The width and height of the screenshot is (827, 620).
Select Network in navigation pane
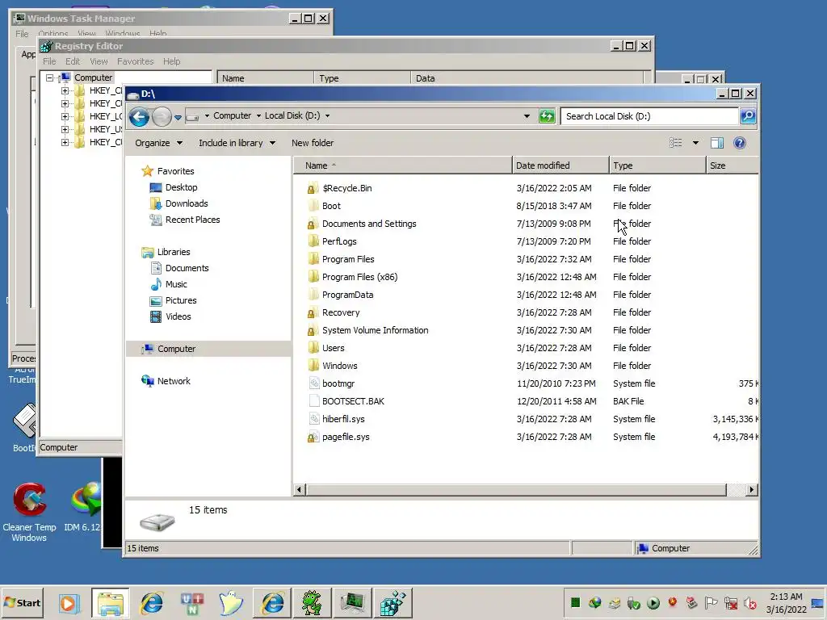[x=174, y=381]
